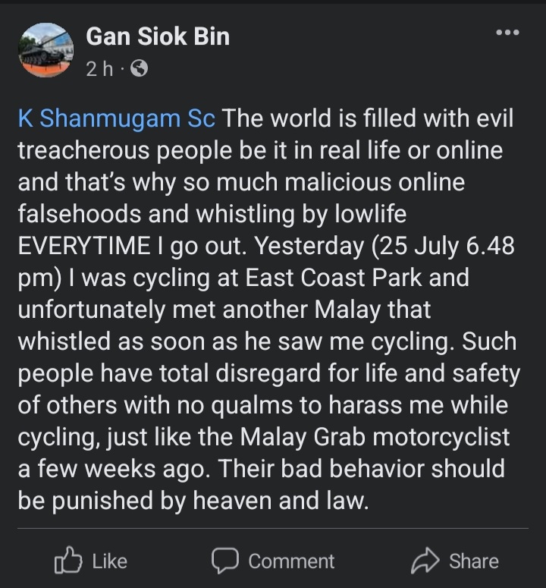Tap the Share arrow icon

pyautogui.click(x=425, y=561)
